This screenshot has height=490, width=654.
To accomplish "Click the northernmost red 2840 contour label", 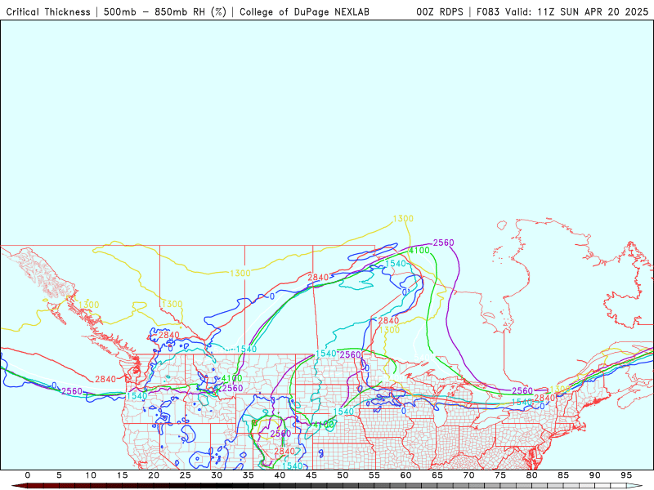I will (x=318, y=277).
